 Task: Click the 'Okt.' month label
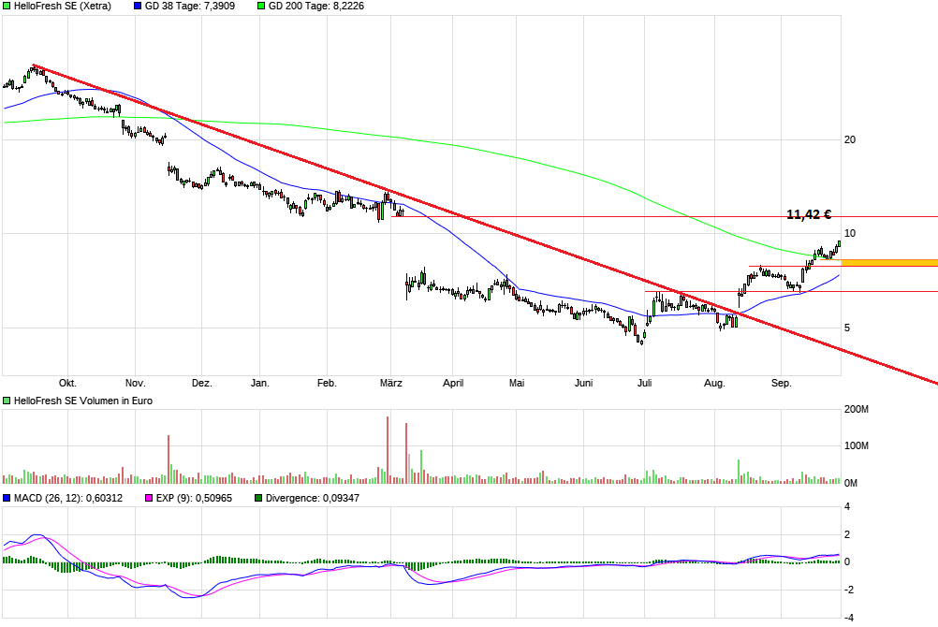67,383
